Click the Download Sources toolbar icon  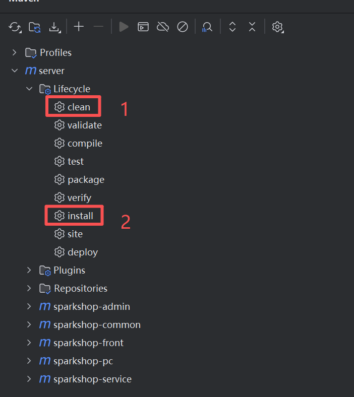click(x=54, y=27)
